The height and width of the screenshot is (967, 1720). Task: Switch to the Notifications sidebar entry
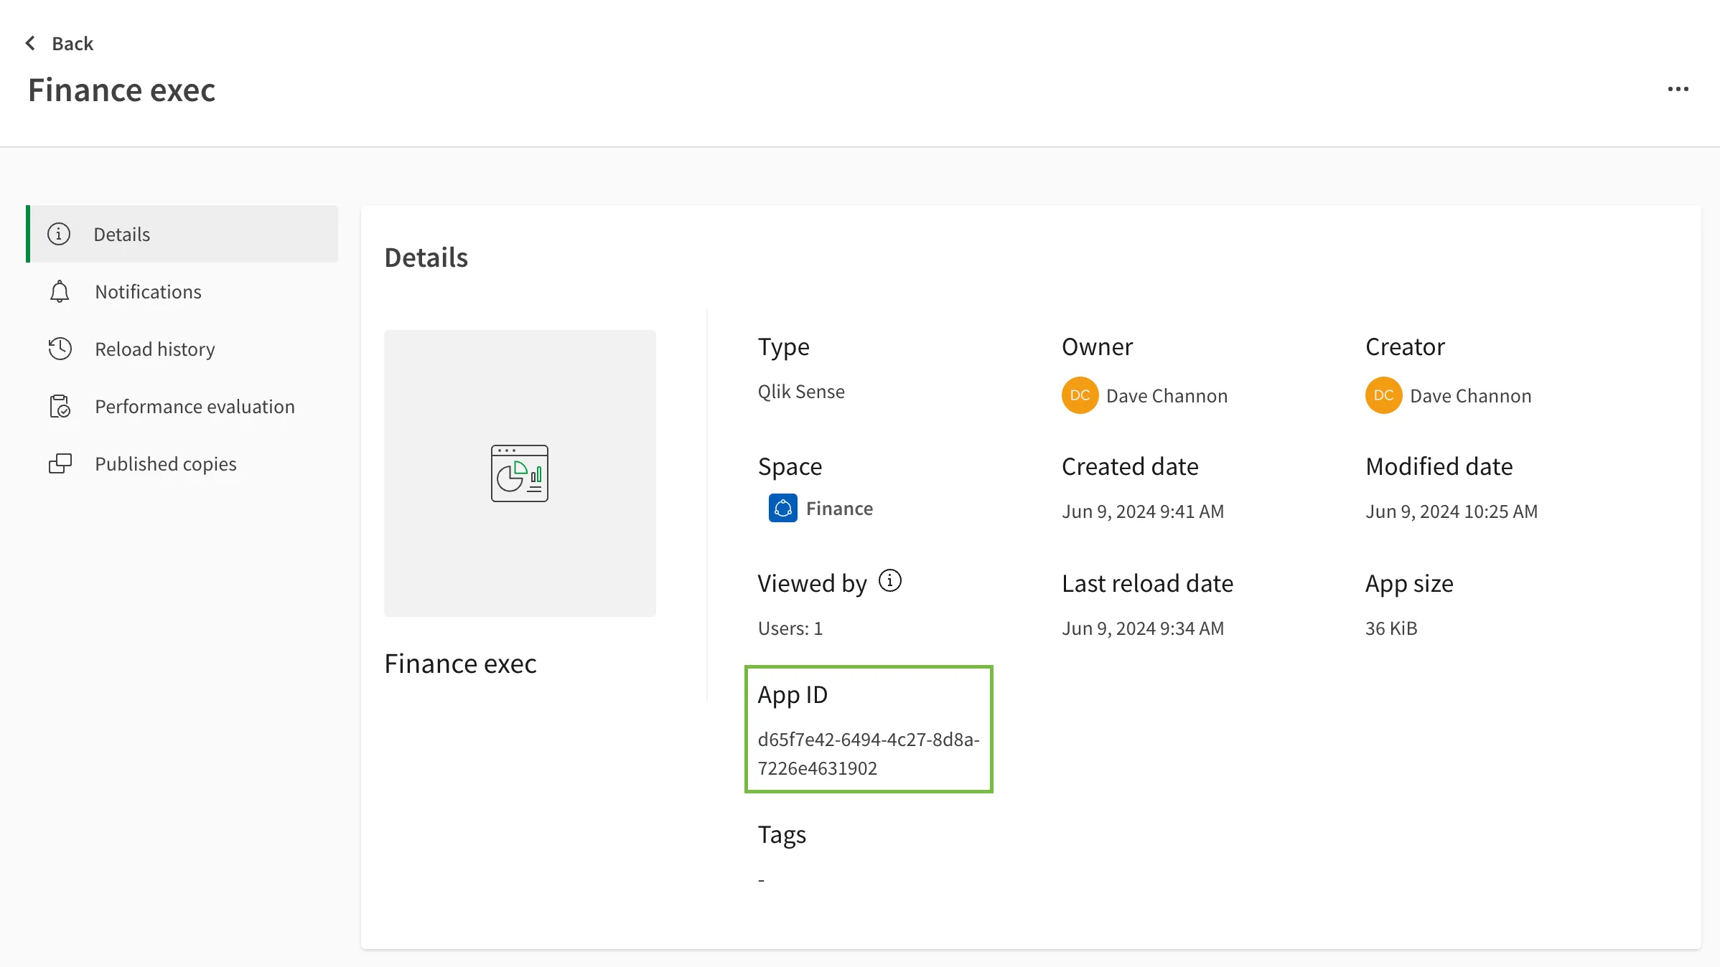(x=148, y=291)
